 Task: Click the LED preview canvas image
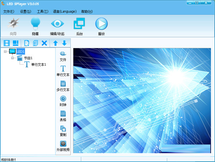[x=142, y=101]
